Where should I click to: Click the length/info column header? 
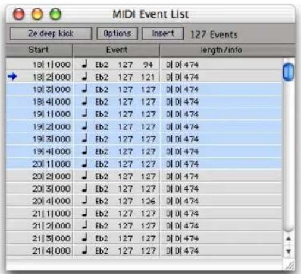point(227,50)
